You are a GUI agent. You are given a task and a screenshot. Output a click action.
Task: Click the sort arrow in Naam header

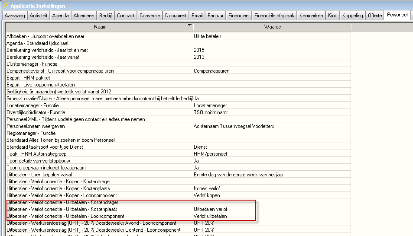click(189, 26)
